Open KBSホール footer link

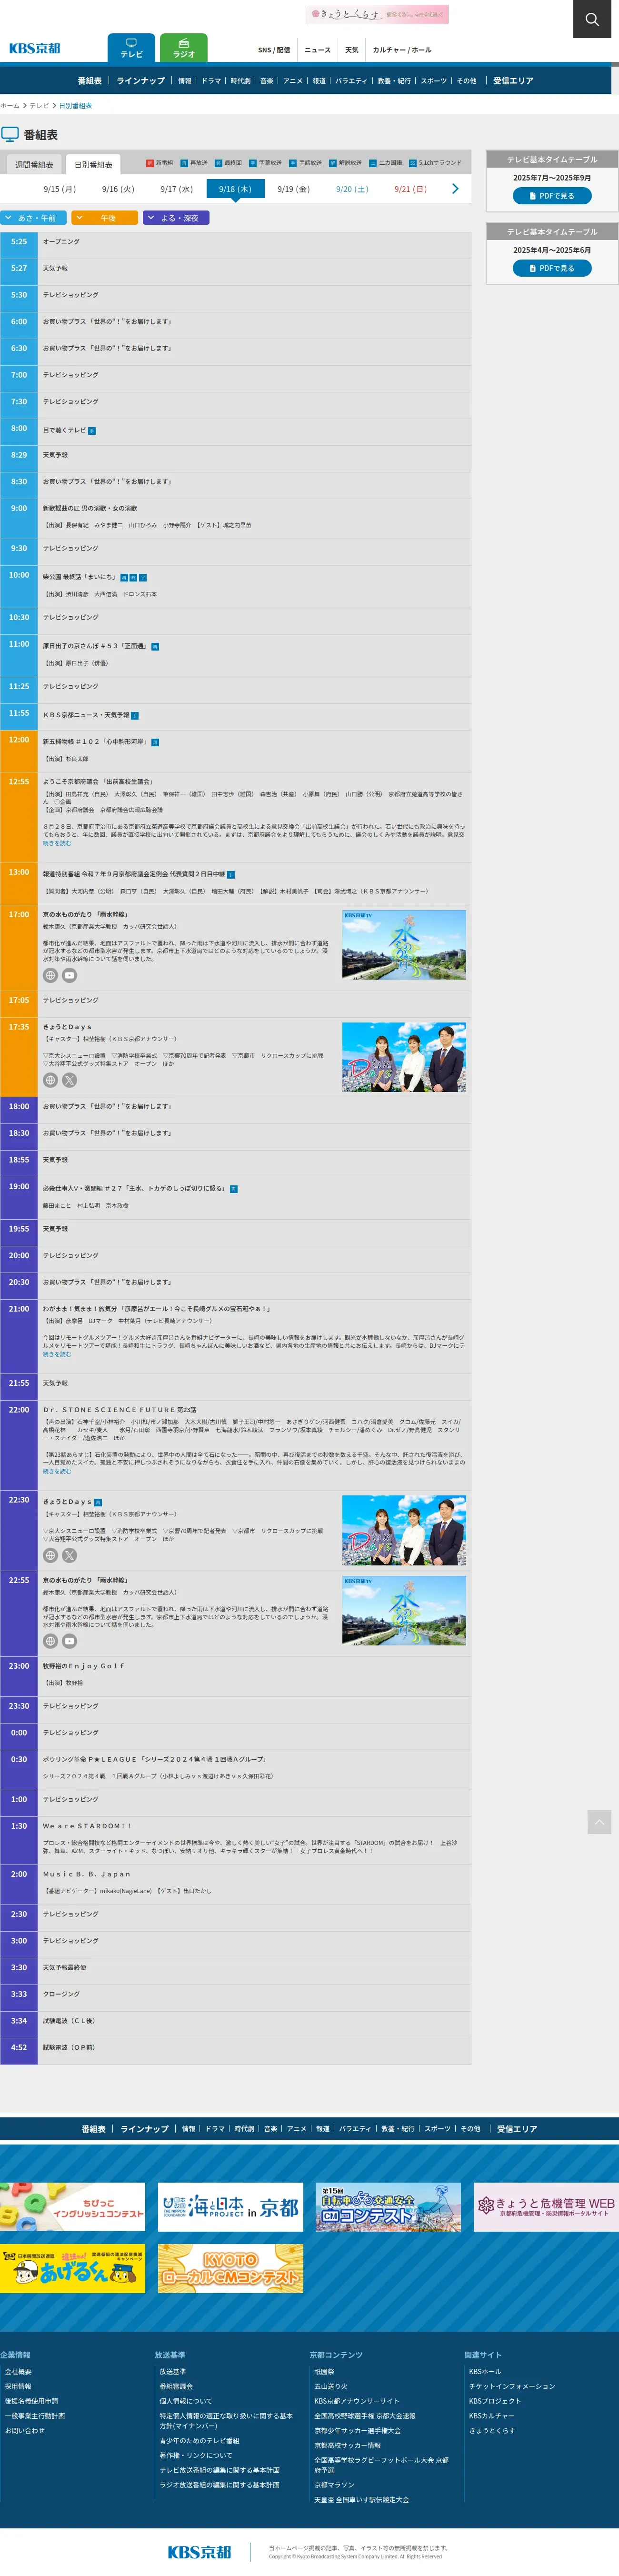[485, 2371]
